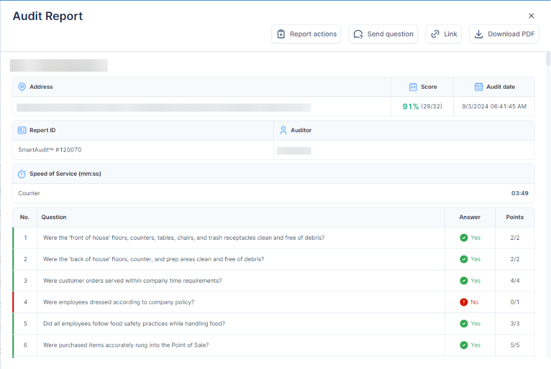Click the Report actions clipboard icon
The image size is (551, 369).
pos(281,34)
